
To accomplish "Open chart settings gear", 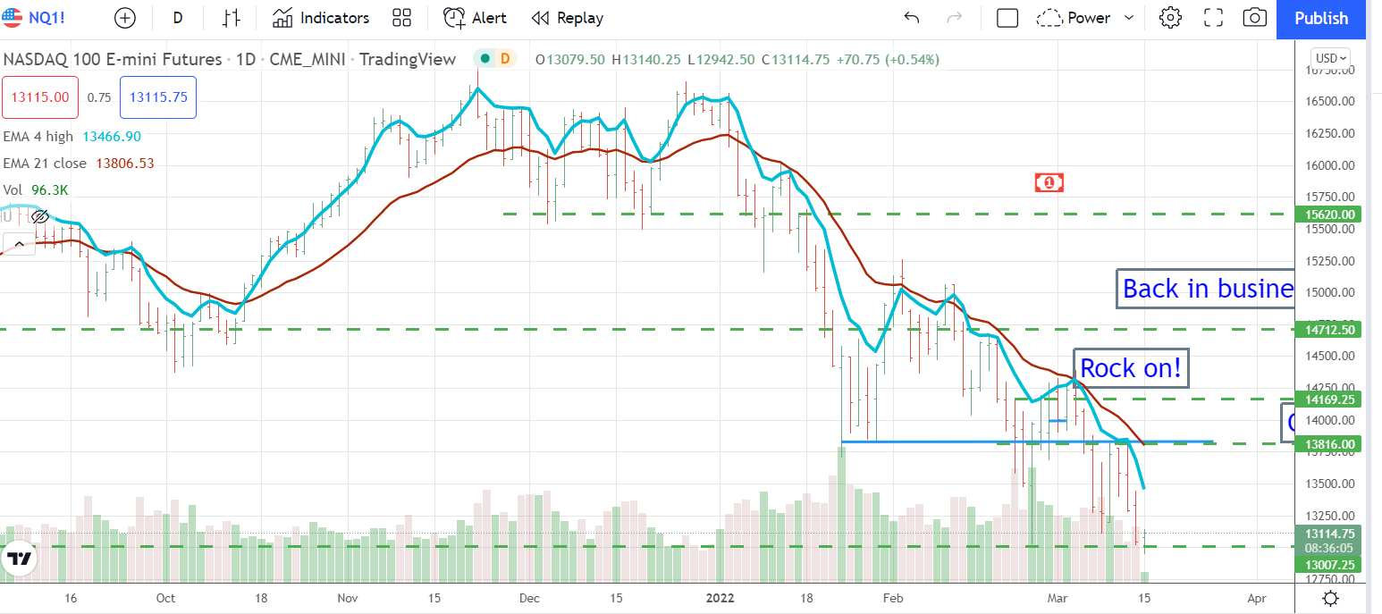I will pyautogui.click(x=1170, y=18).
